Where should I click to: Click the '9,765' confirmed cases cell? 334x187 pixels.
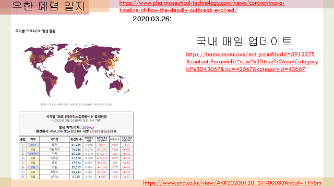click(x=76, y=177)
